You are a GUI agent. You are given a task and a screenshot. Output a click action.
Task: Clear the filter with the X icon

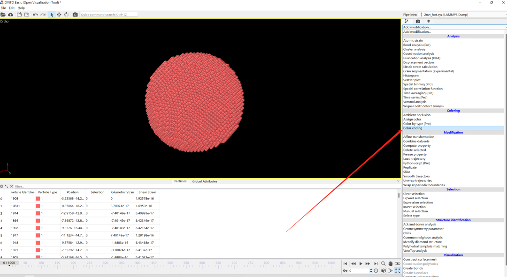click(x=11, y=186)
